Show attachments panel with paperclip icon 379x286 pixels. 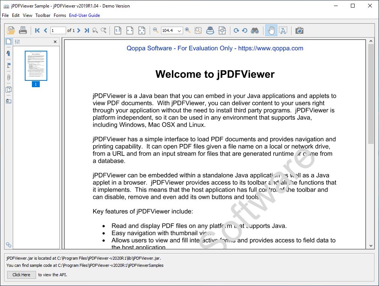click(9, 77)
